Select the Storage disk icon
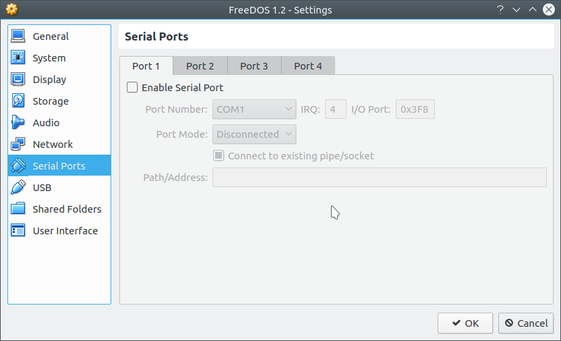The width and height of the screenshot is (561, 341). click(x=18, y=101)
